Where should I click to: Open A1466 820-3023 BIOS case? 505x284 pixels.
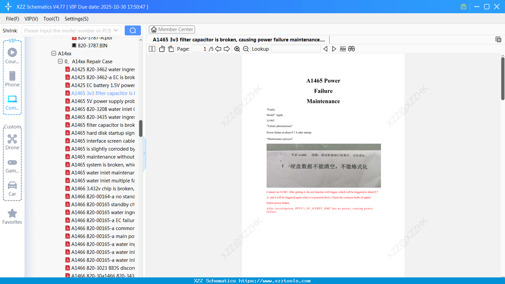(x=100, y=268)
